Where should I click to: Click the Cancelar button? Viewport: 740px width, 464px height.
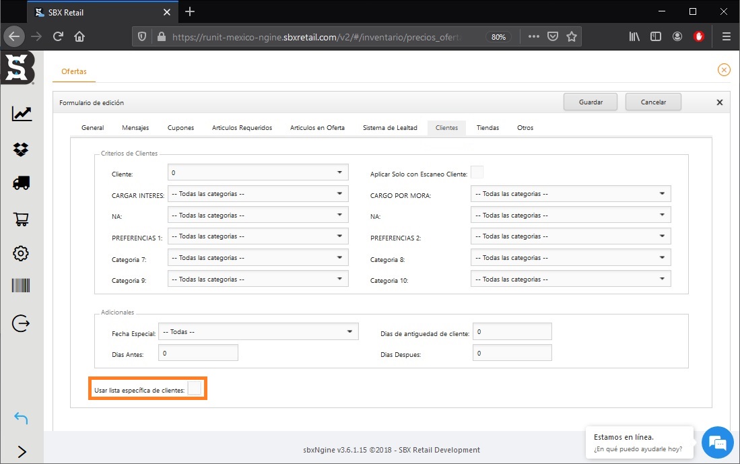point(652,102)
